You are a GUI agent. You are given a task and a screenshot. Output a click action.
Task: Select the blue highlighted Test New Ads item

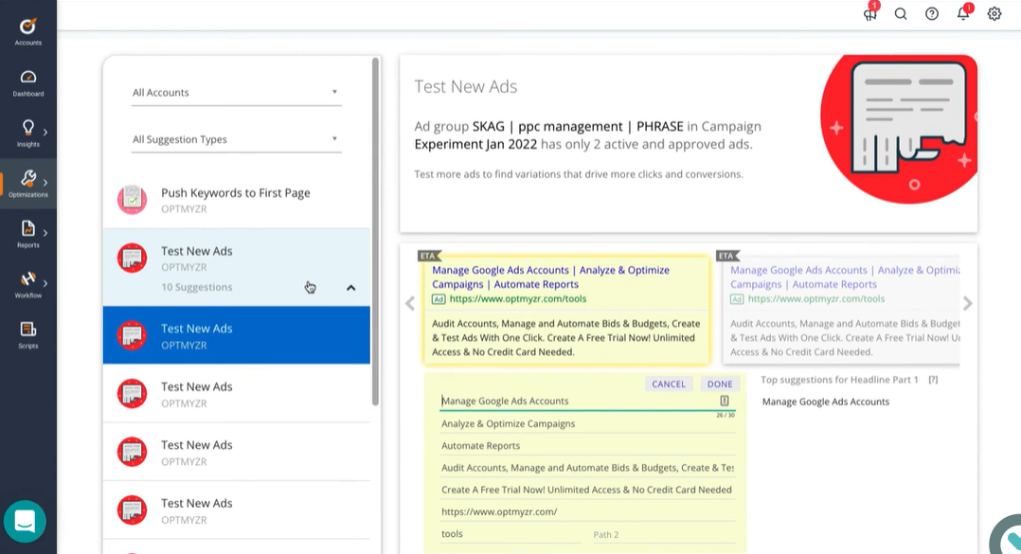237,334
